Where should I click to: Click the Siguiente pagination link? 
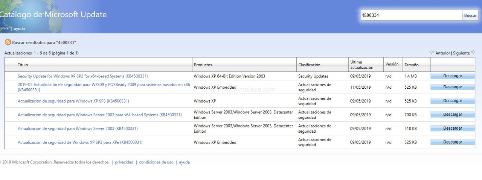461,53
